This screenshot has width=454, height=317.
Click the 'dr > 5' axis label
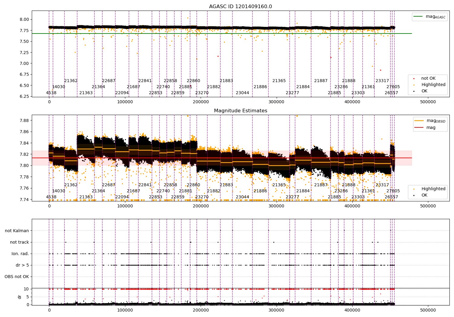click(22, 265)
